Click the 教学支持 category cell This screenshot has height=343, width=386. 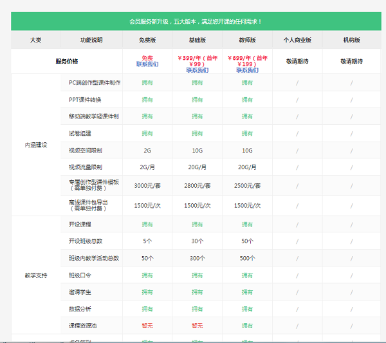click(x=36, y=275)
